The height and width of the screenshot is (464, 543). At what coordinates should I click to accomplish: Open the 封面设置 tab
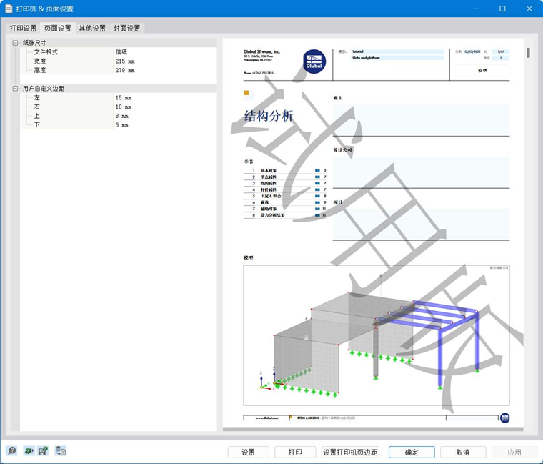(x=127, y=29)
